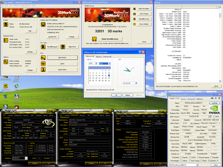
Task: Select day 22 in the July calendar
Action: (x=103, y=78)
